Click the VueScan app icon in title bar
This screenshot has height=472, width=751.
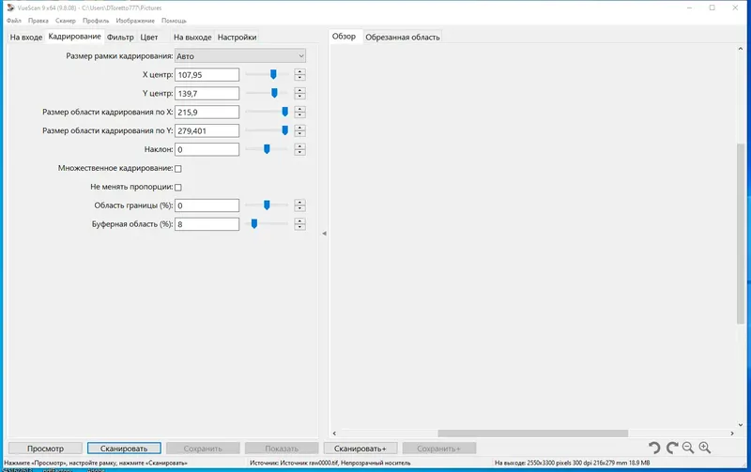click(10, 8)
